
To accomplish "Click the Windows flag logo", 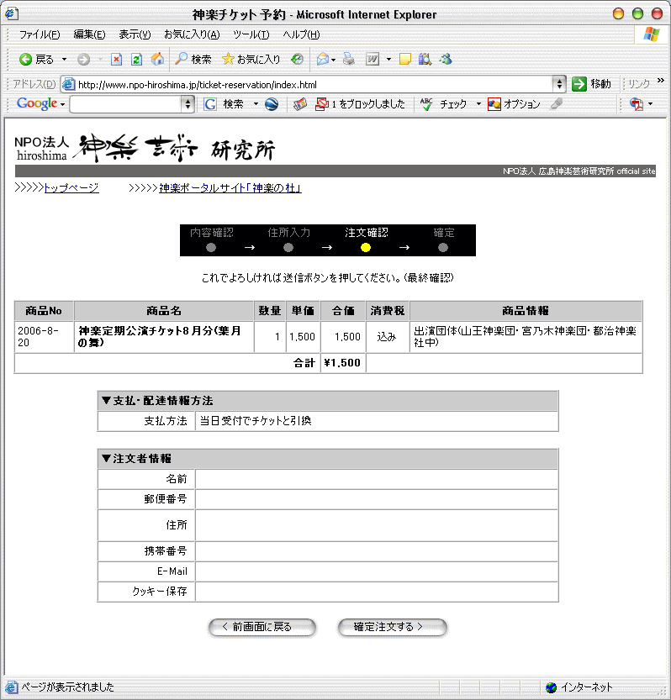I will tap(652, 34).
